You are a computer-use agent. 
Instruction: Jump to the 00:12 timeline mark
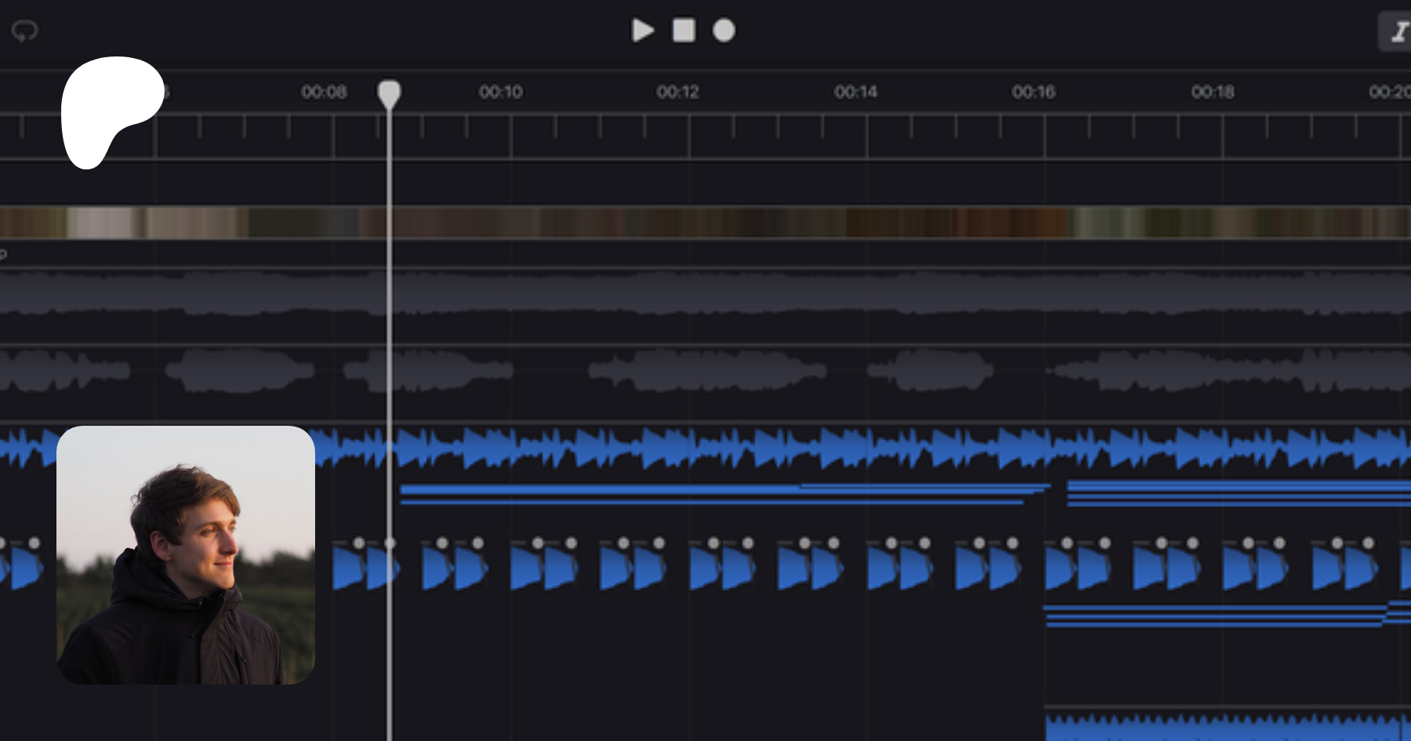[678, 93]
